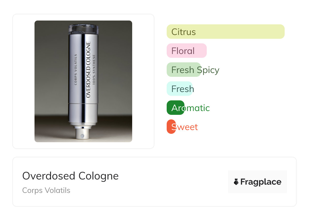Open the Corps Volatils brand link
The width and height of the screenshot is (309, 219).
tap(46, 190)
